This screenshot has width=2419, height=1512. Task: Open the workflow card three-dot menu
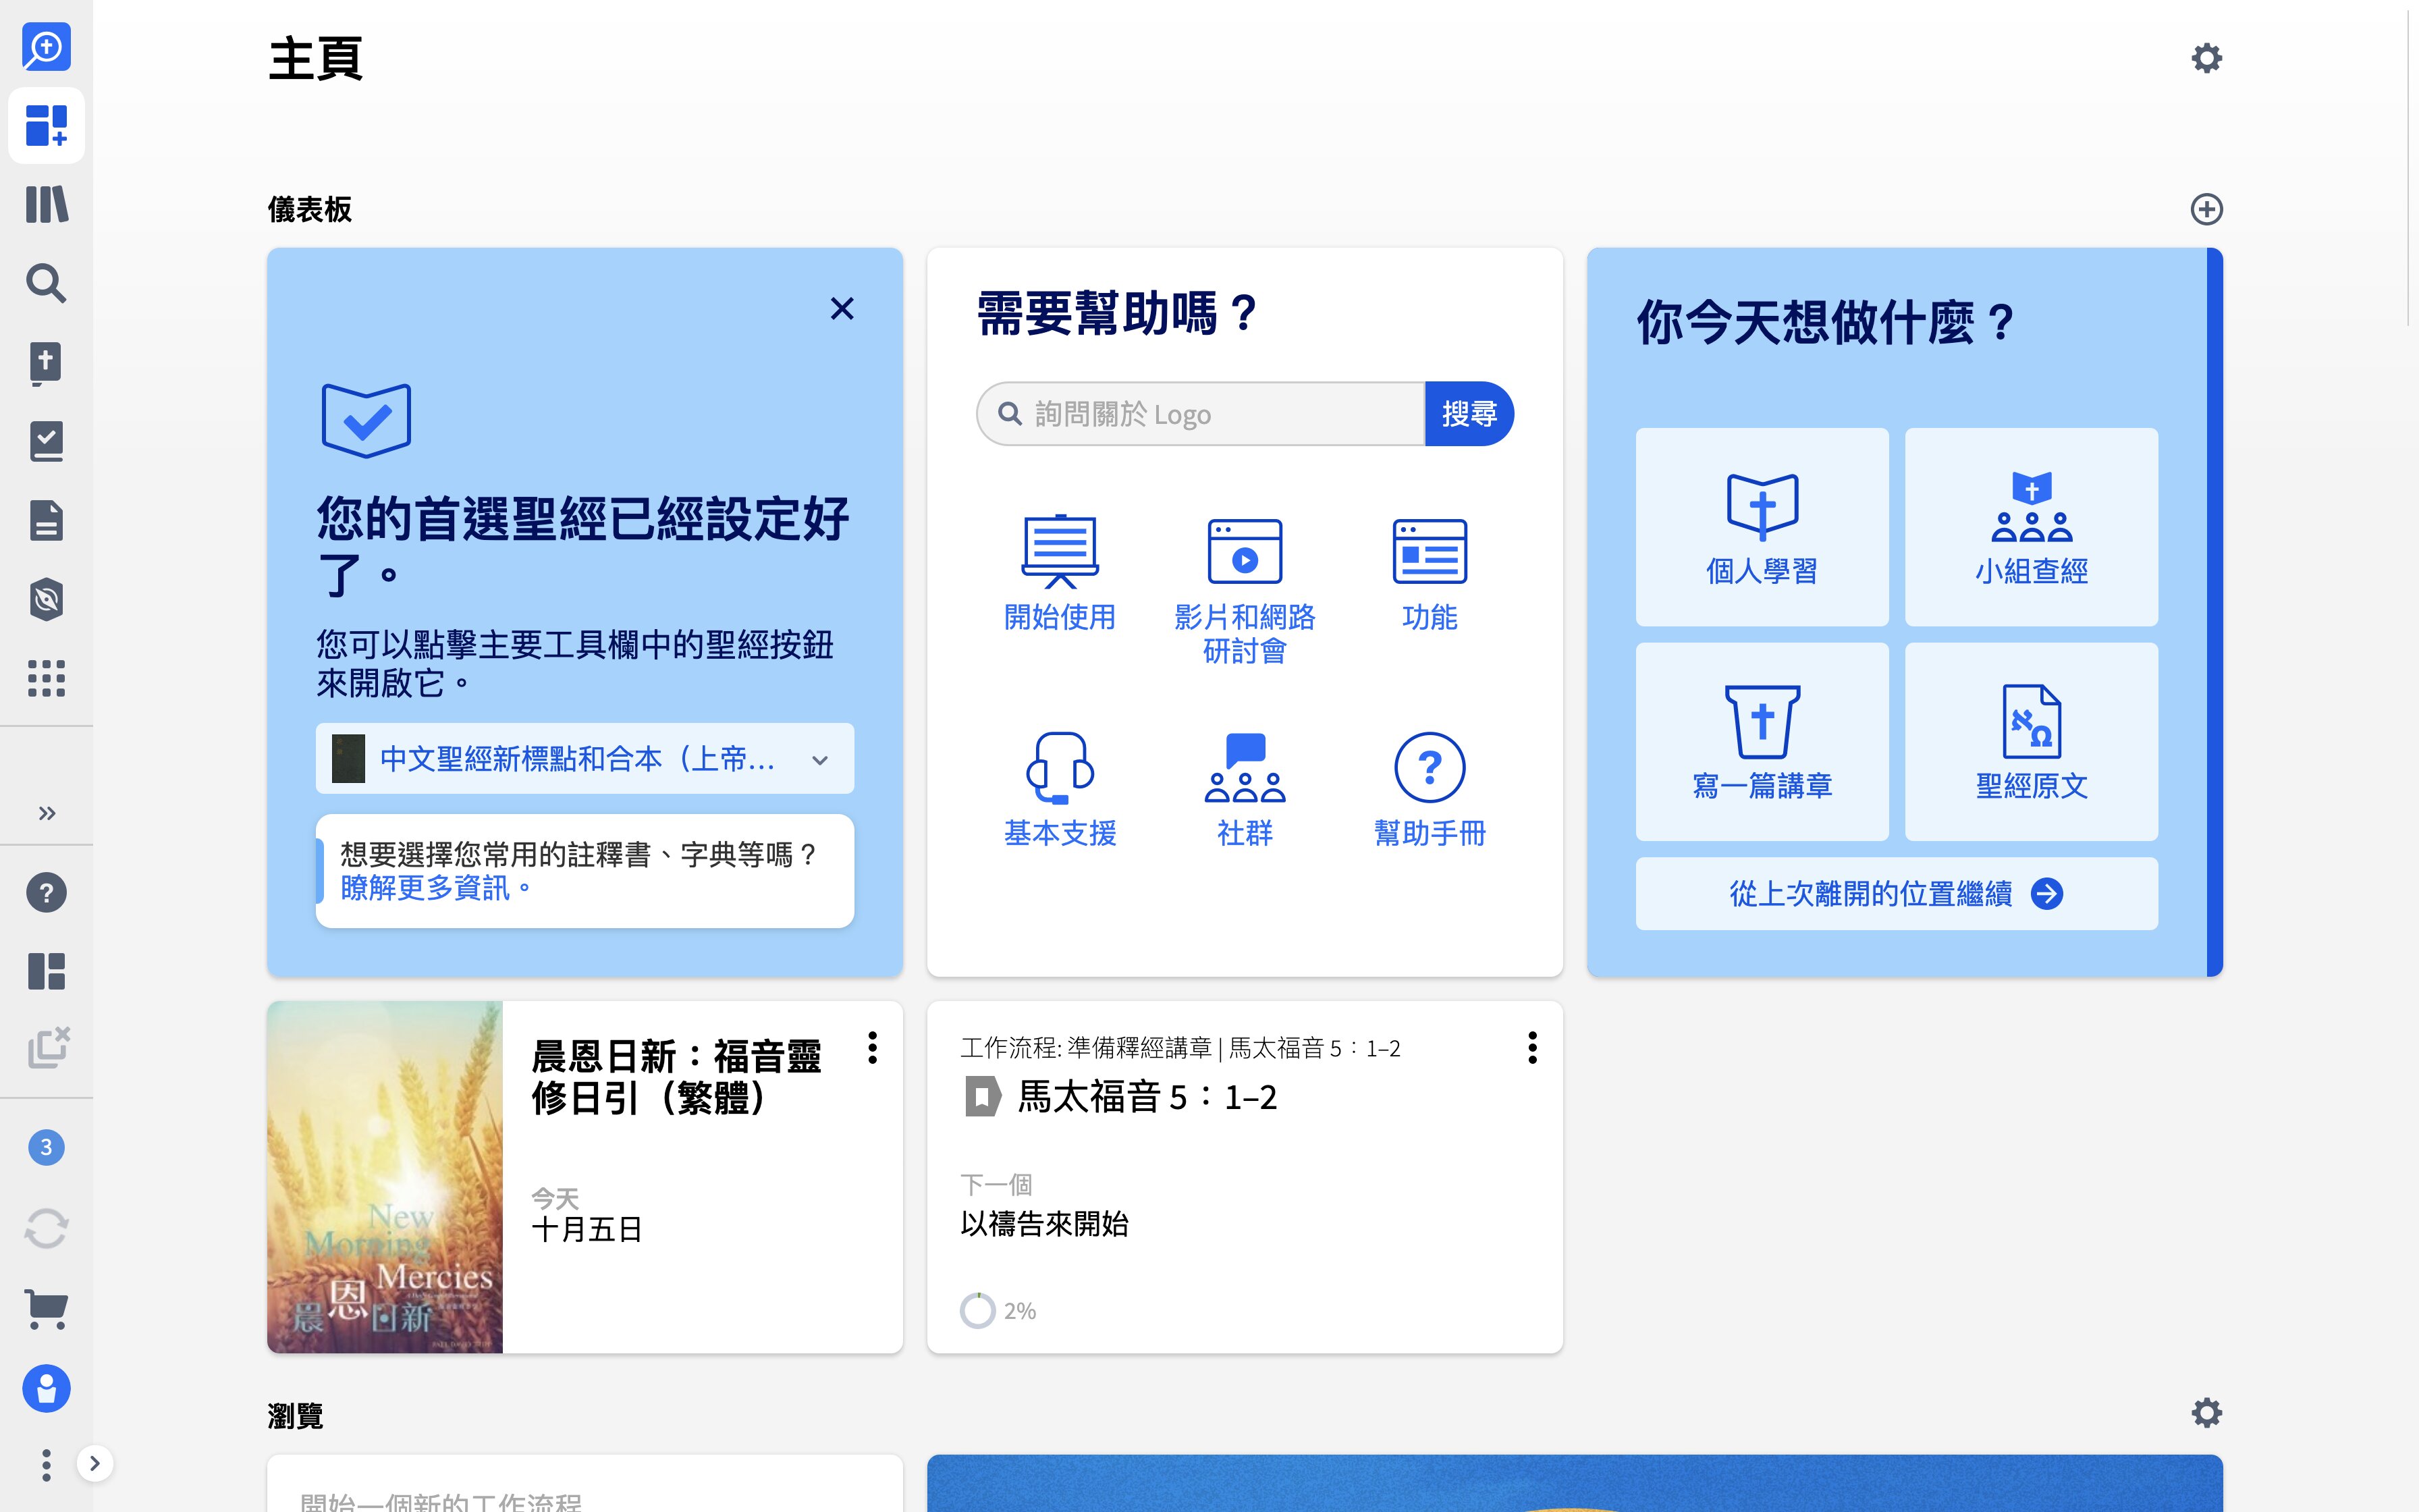1531,1048
